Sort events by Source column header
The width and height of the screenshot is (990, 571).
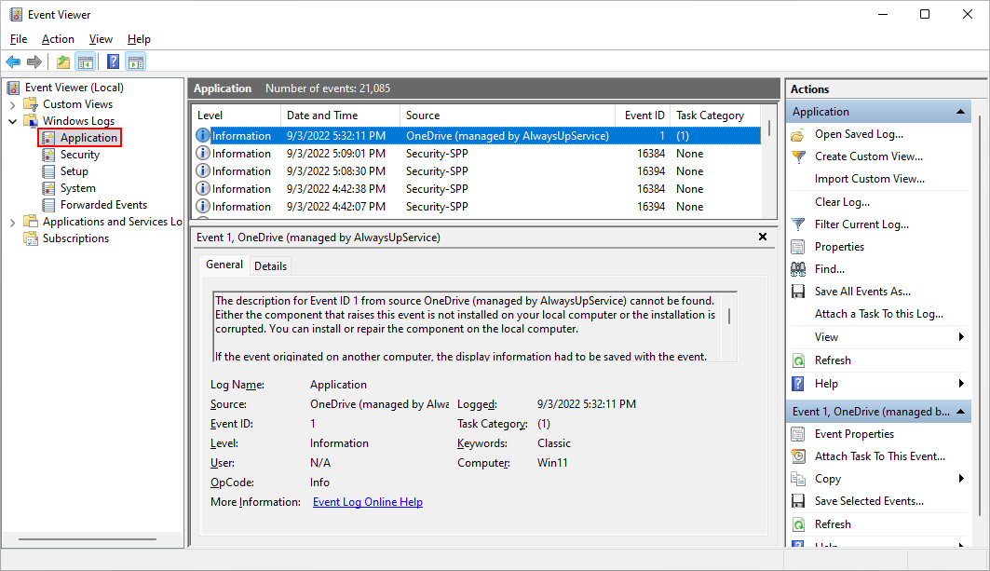[x=508, y=116]
